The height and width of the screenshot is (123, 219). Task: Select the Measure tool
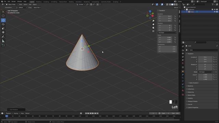click(3, 41)
